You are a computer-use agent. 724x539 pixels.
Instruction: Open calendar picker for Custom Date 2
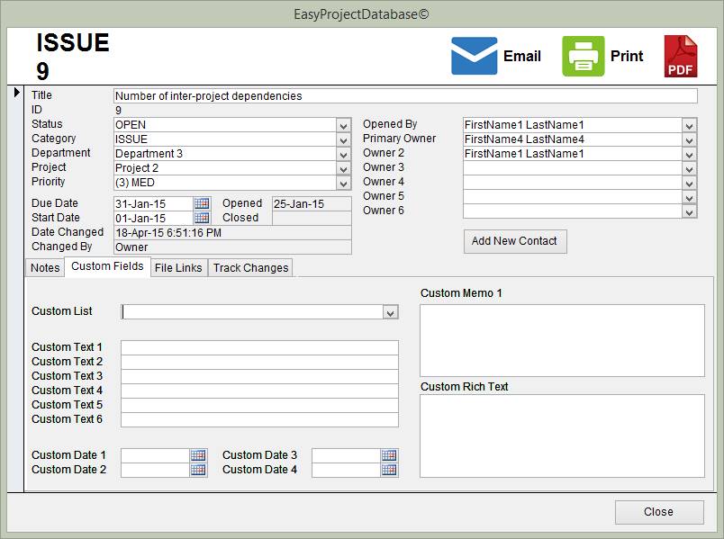pos(198,470)
